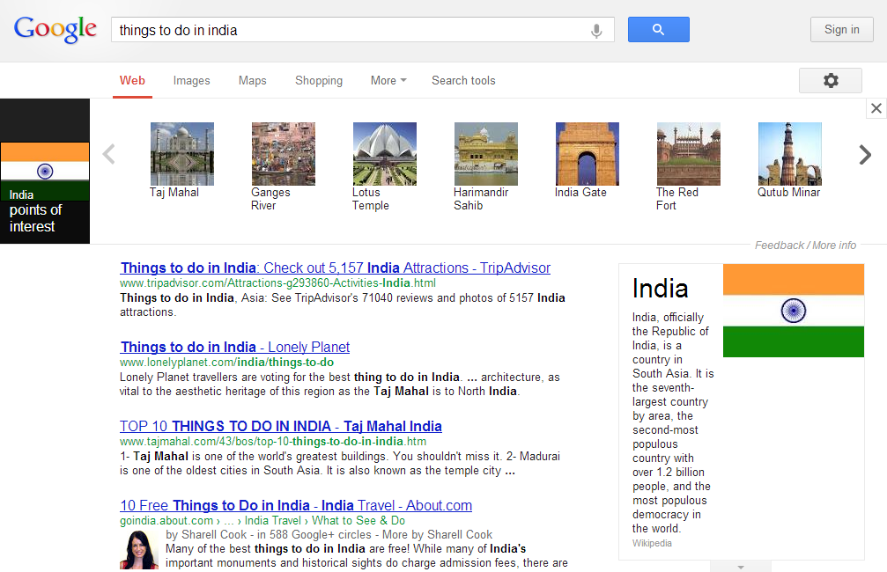
Task: Click the Feedback link
Action: 779,246
